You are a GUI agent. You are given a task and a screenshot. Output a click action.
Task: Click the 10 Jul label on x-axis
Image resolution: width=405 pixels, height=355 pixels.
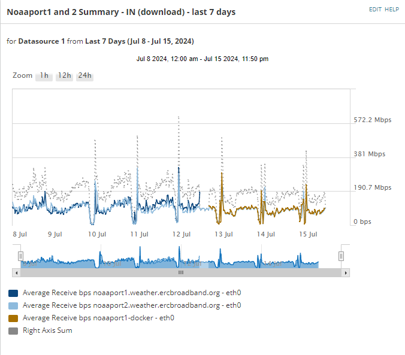pyautogui.click(x=97, y=235)
